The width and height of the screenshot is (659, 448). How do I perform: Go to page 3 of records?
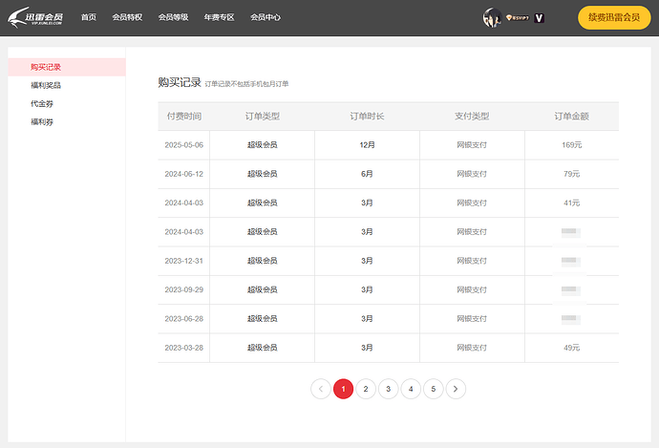(x=389, y=389)
